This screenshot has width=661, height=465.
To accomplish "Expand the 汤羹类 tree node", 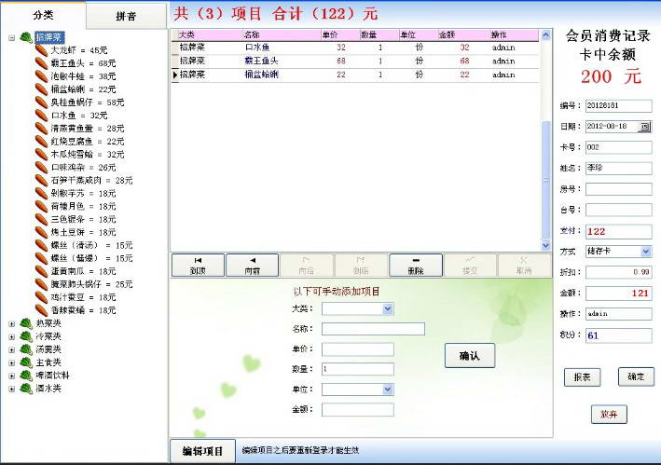I will 12,350.
